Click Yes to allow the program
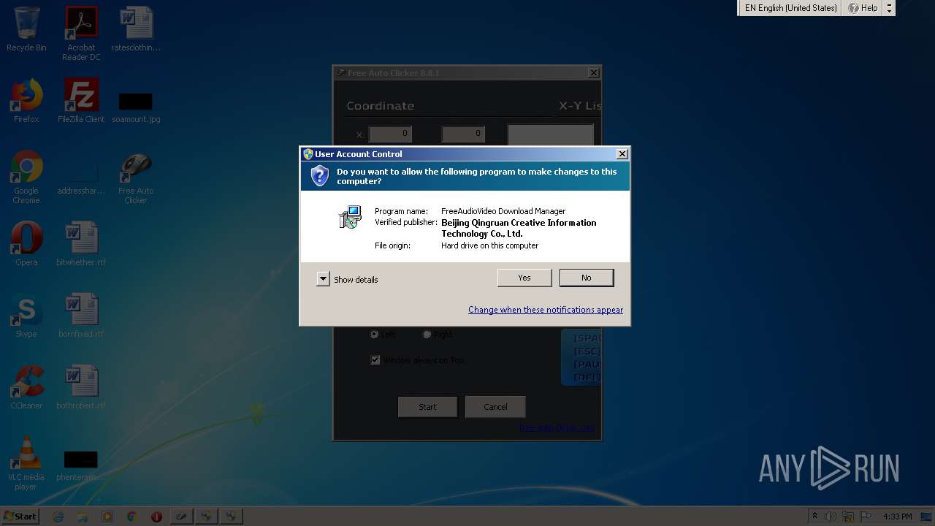This screenshot has height=526, width=935. click(524, 278)
